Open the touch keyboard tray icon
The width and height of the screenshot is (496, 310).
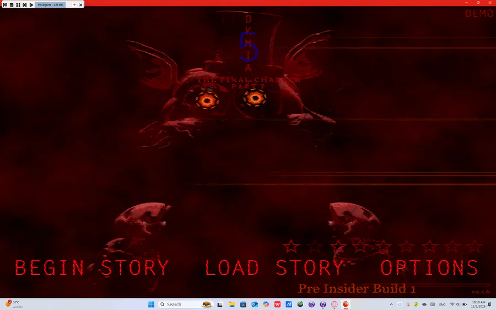[433, 304]
